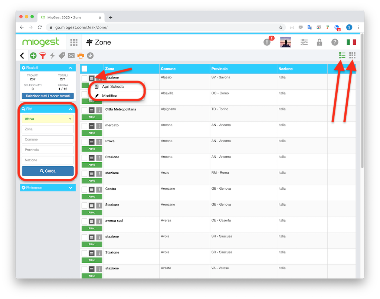Click the page vertical scrollbar
The height and width of the screenshot is (299, 380).
(x=362, y=101)
